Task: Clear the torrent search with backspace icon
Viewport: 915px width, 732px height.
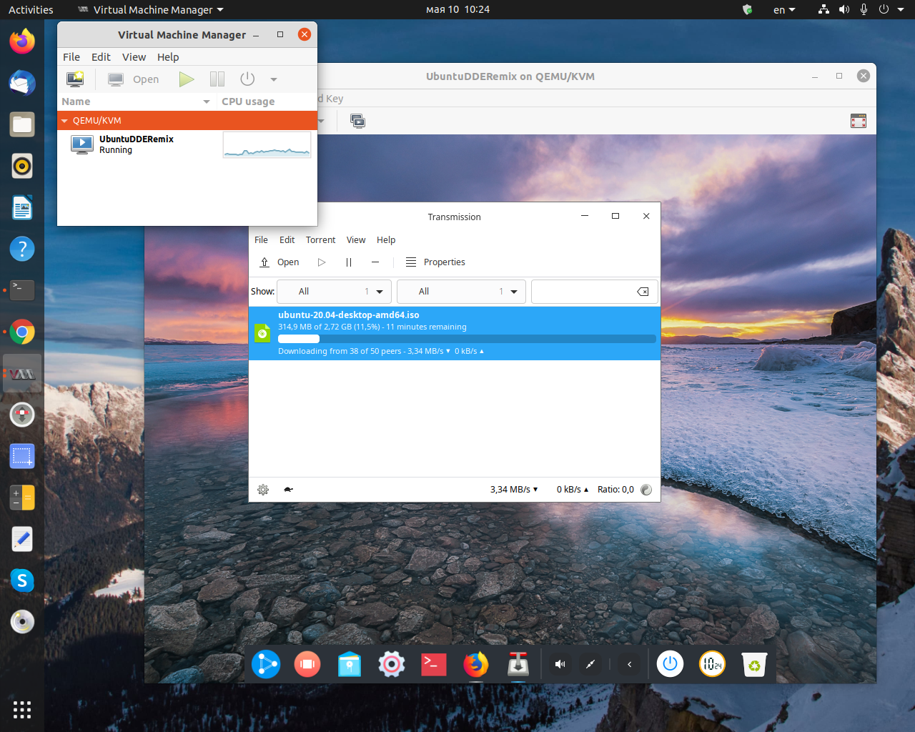Action: point(642,291)
